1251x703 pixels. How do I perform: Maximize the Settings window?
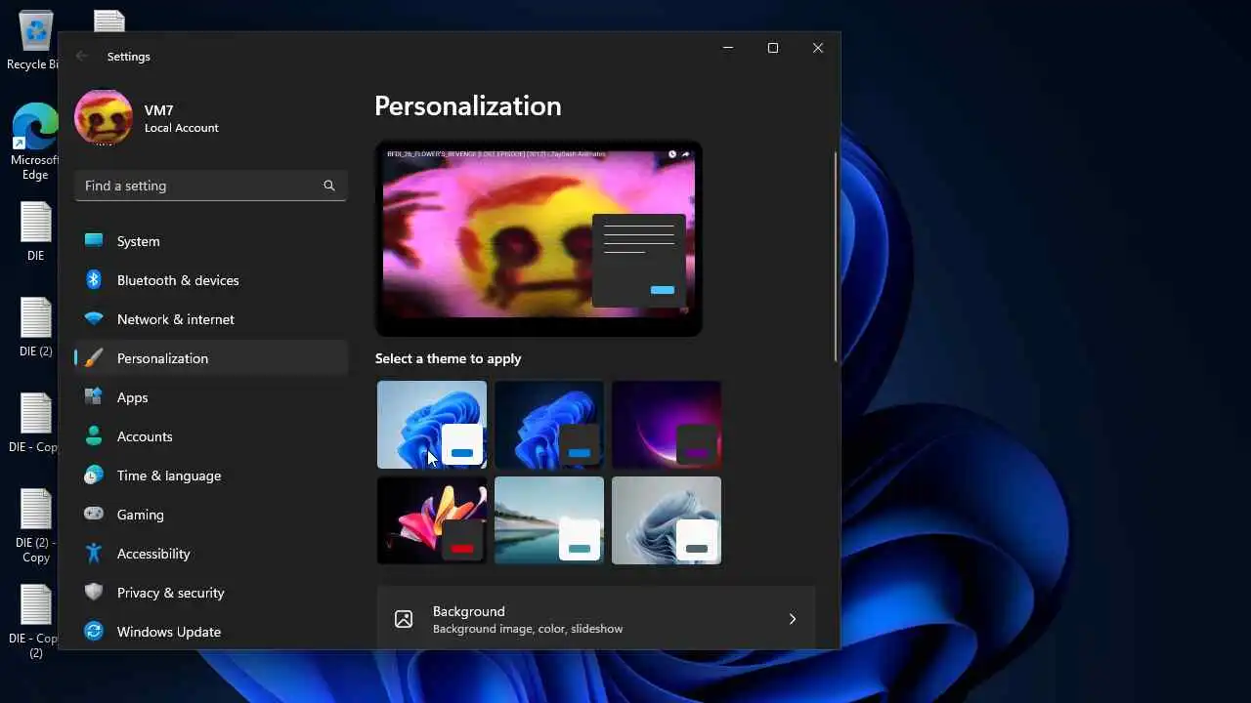(x=773, y=48)
